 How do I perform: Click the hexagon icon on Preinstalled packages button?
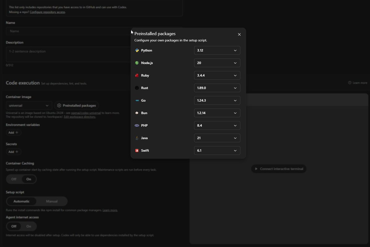[59, 105]
